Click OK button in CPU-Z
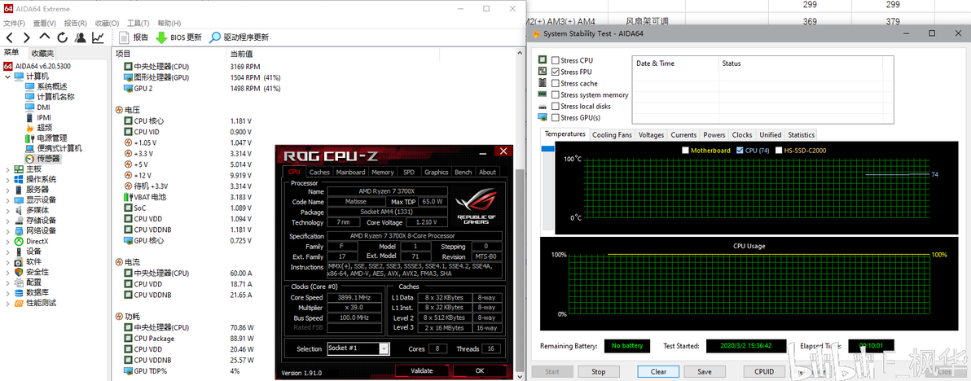Screen dimensions: 971x381 pos(480,370)
